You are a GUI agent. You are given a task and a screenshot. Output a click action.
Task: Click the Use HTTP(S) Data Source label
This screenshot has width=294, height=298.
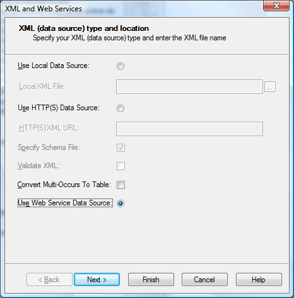[59, 108]
